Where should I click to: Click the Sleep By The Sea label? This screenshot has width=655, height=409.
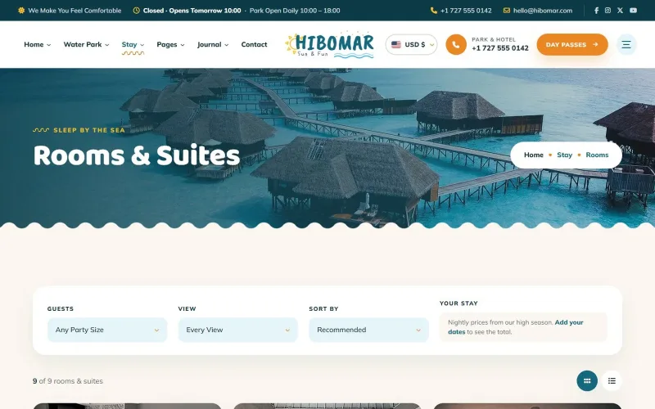pos(89,130)
